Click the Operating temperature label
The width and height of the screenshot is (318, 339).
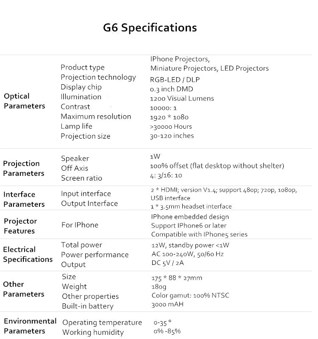(102, 322)
